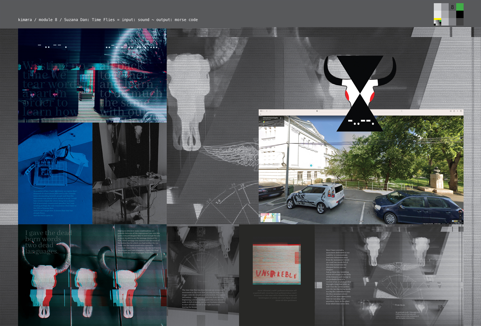Open dropdown arrow next to sidebar icon
The width and height of the screenshot is (481, 326).
pyautogui.click(x=264, y=111)
